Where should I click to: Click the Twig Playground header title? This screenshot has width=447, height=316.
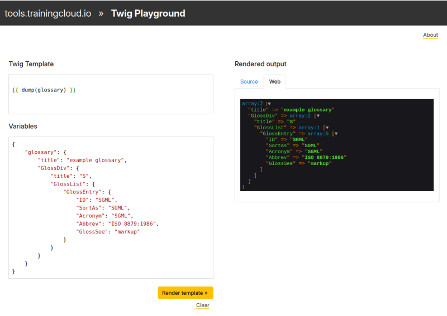[148, 13]
